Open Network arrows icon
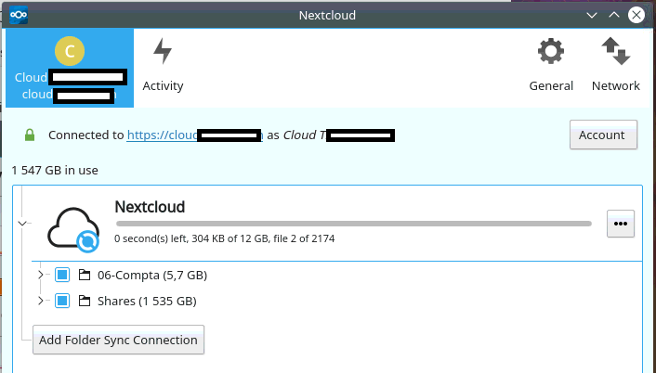 pos(616,51)
